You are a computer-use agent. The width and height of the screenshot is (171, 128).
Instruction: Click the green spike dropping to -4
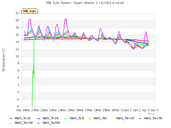pyautogui.click(x=32, y=105)
